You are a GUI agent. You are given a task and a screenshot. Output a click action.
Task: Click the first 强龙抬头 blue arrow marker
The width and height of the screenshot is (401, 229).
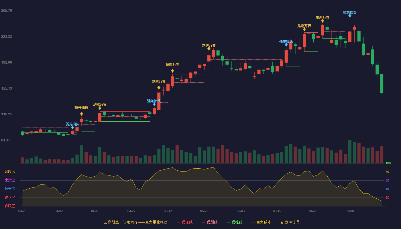coord(154,104)
